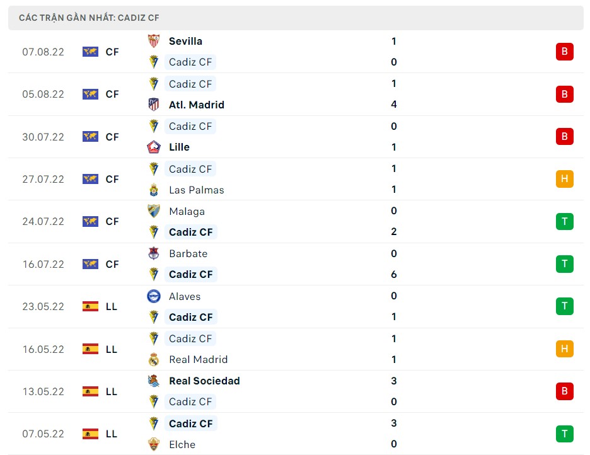Viewport: 590px width, 455px height.
Task: Select the Atl. Madrid club logo
Action: coord(156,105)
